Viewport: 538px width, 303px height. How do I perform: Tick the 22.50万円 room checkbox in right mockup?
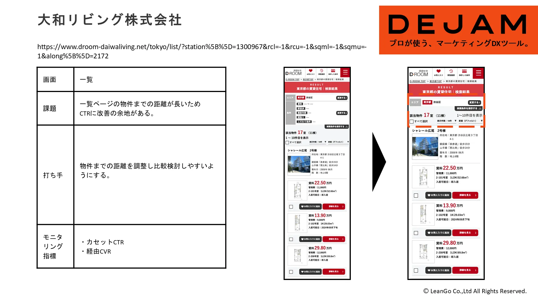(416, 196)
